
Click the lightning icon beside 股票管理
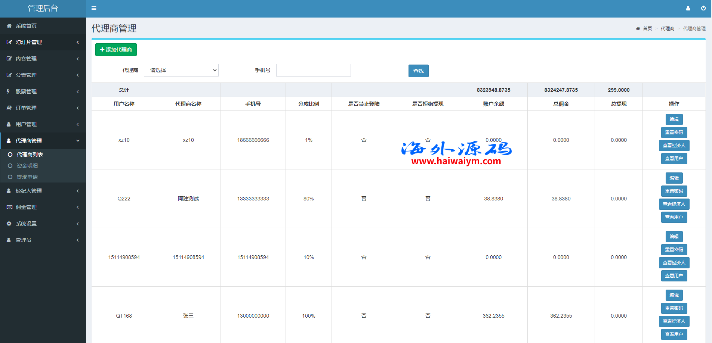tap(8, 91)
